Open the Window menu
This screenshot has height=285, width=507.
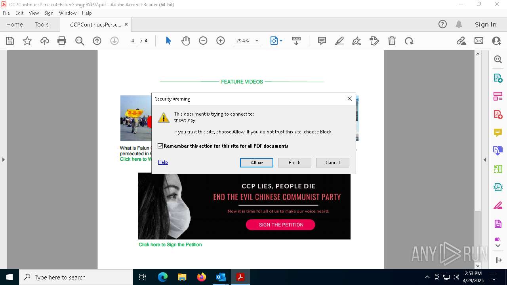tap(68, 13)
